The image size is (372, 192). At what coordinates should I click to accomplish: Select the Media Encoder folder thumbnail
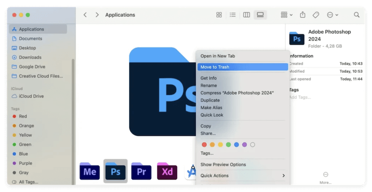pos(90,171)
